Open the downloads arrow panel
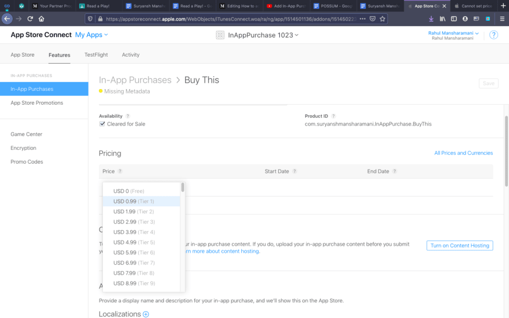This screenshot has height=318, width=509. pos(431,19)
